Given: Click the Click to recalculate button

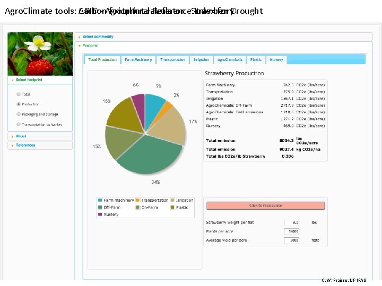Looking at the screenshot, I should (266, 205).
